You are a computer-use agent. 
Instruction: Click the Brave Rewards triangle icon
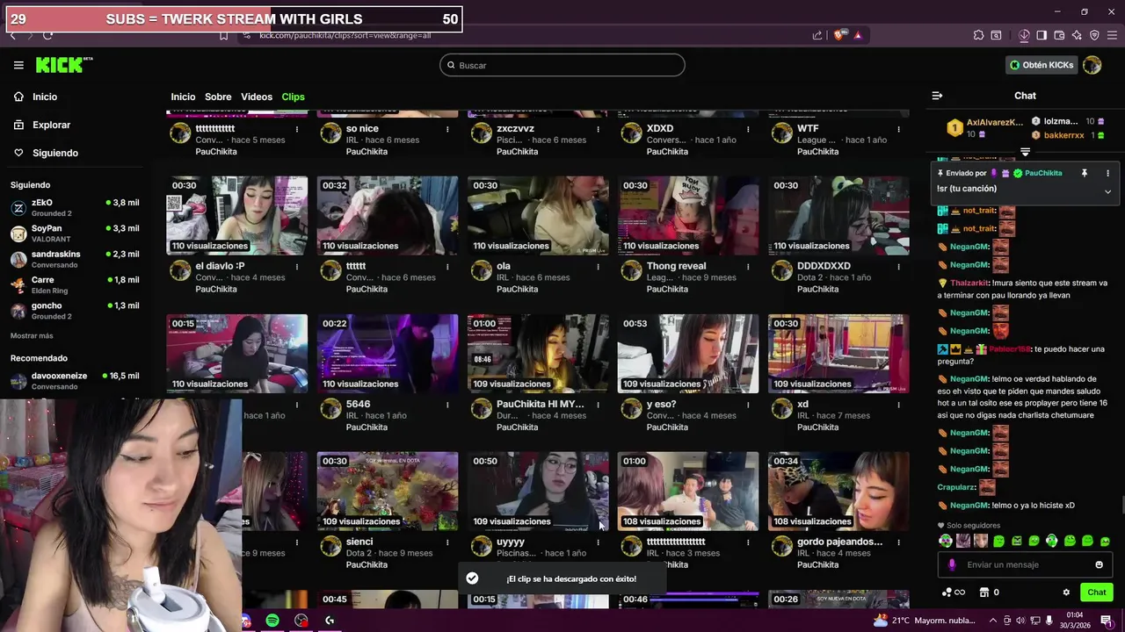tap(858, 35)
